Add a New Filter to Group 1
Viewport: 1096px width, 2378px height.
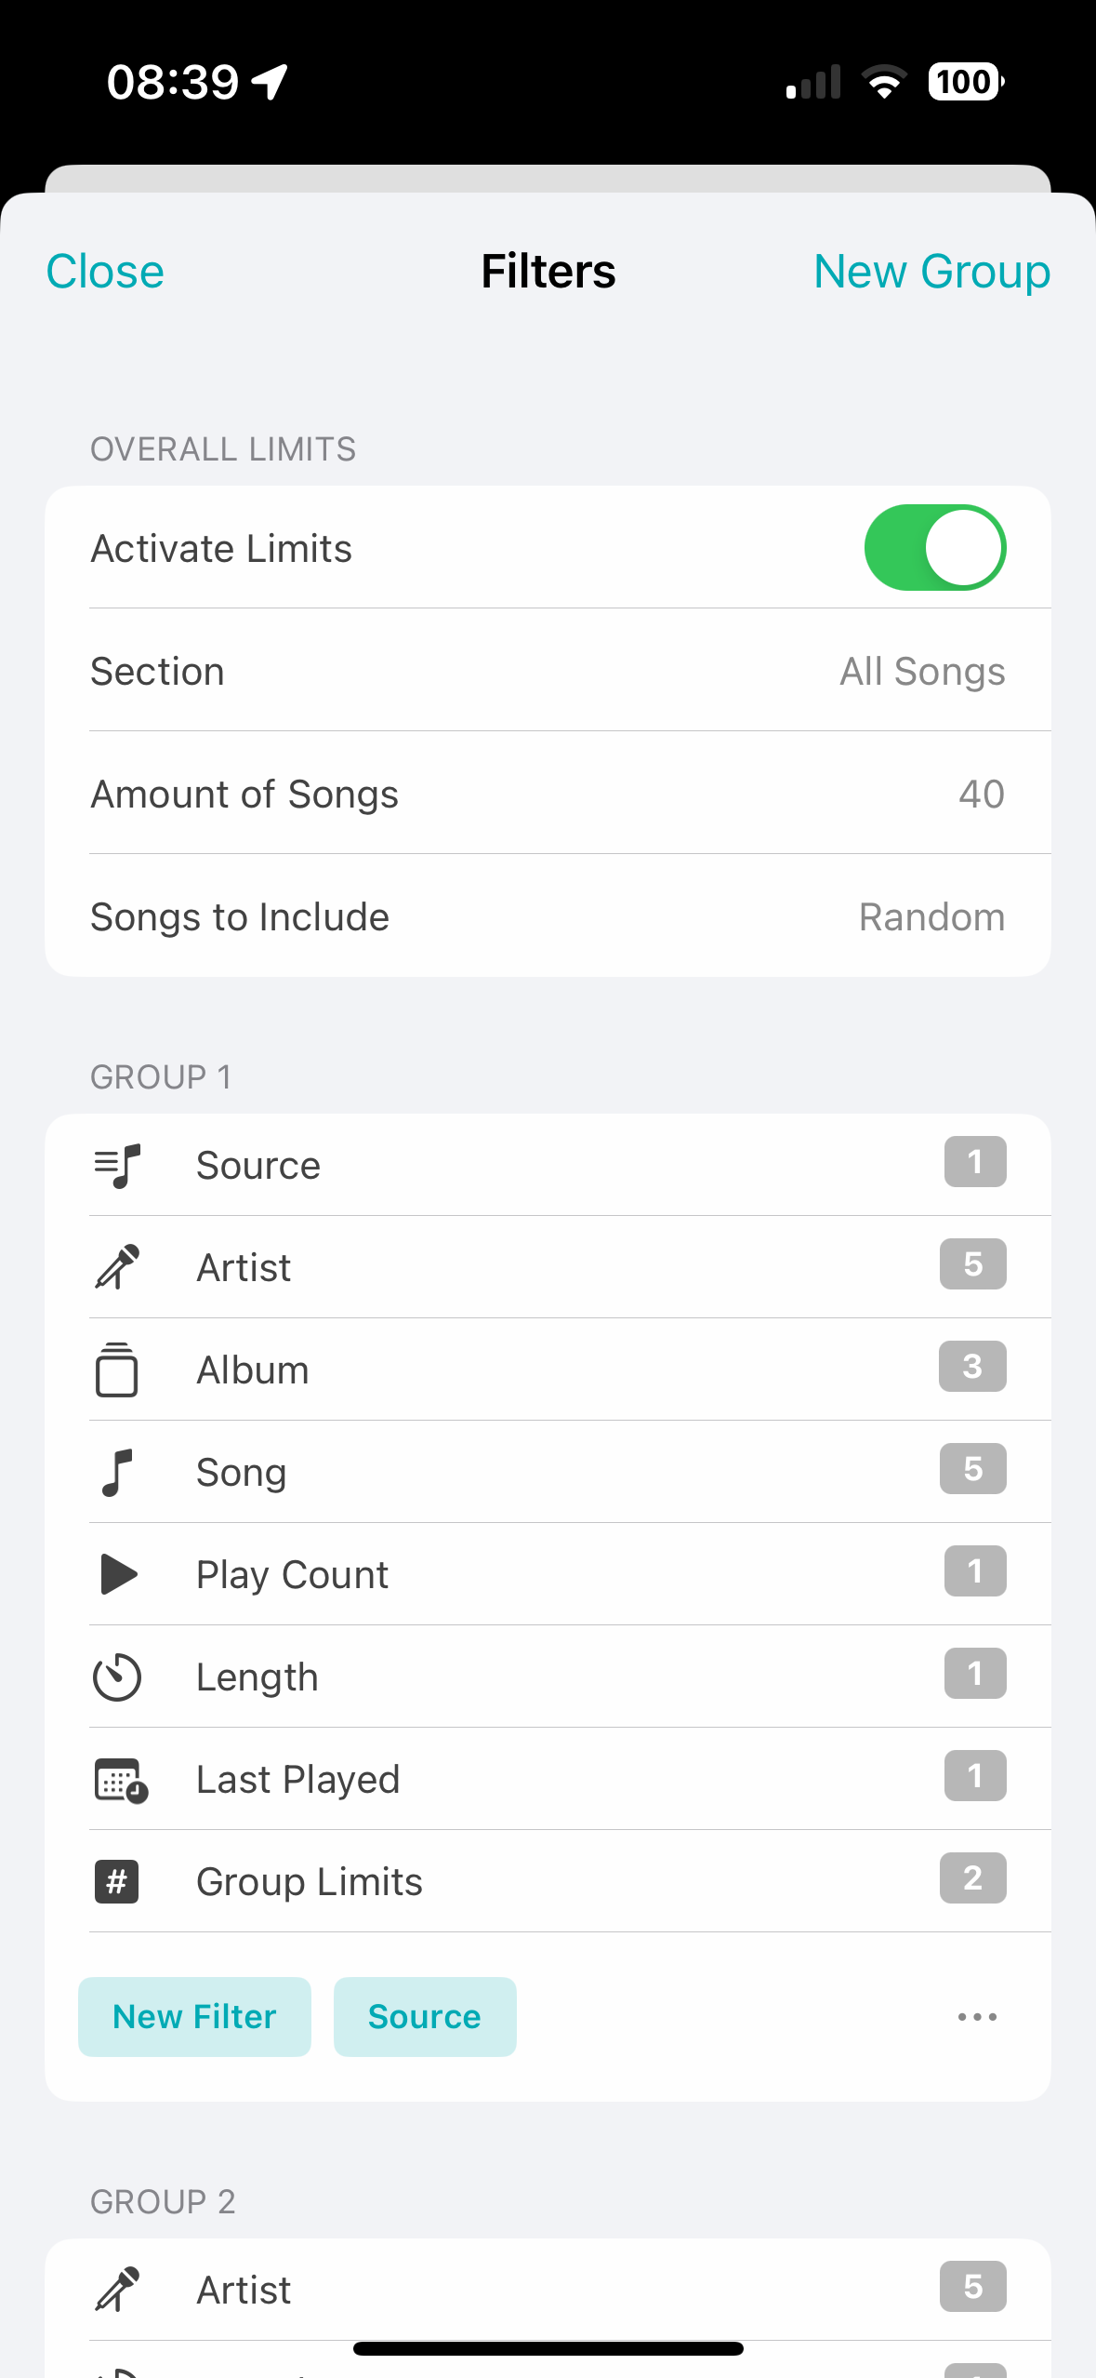(x=194, y=2017)
